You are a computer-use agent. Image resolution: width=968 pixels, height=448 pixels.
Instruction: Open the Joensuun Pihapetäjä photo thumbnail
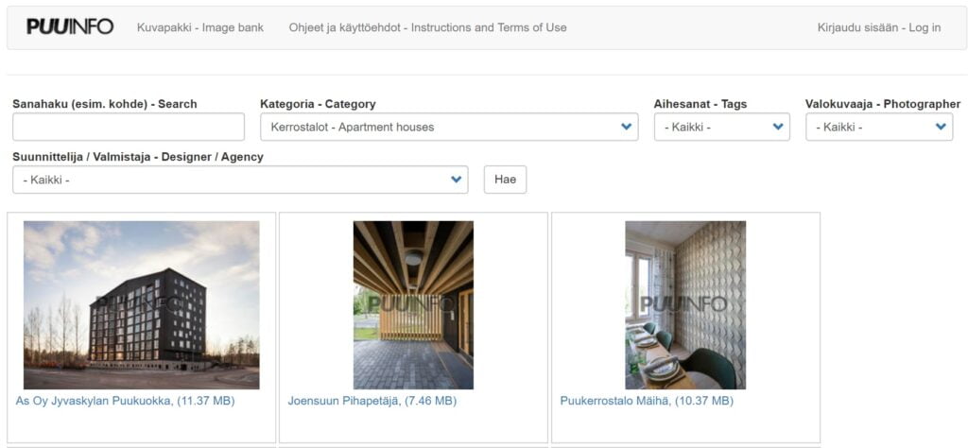[x=413, y=304]
